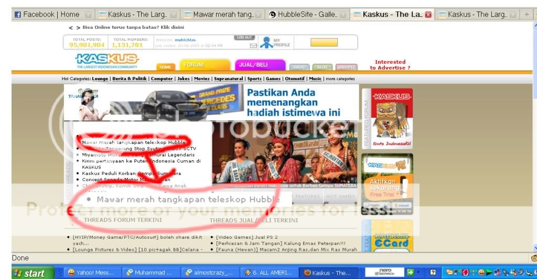Click the Puteri Indonesia photo

tap(284, 152)
